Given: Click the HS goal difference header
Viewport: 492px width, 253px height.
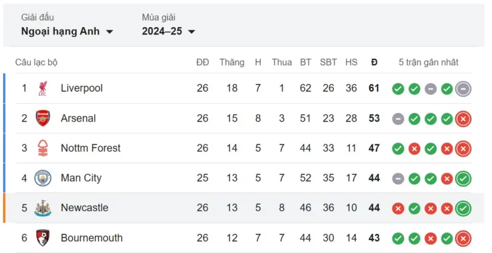Looking at the screenshot, I should (x=351, y=62).
